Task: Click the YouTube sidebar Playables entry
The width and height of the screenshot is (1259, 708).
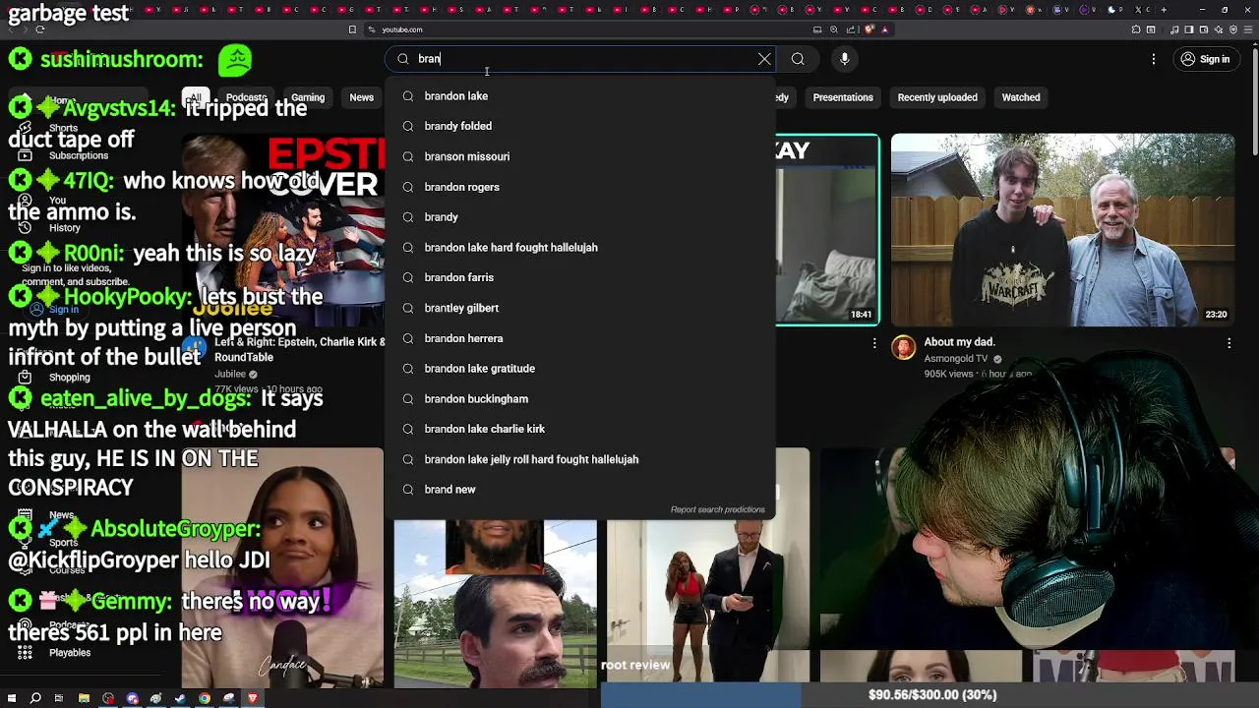Action: click(69, 653)
